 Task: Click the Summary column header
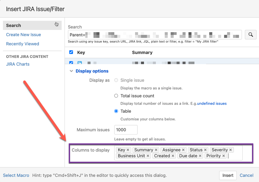click(142, 52)
